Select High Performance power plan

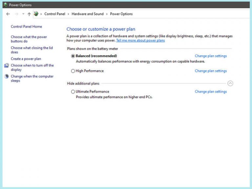(x=73, y=71)
